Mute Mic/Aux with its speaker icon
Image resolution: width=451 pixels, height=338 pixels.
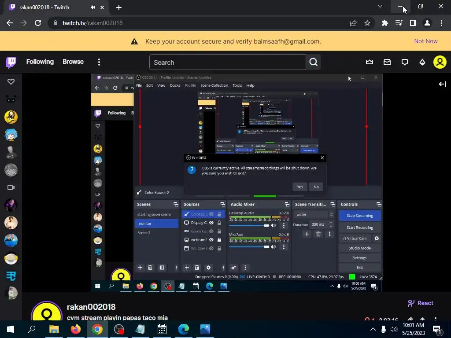273,246
